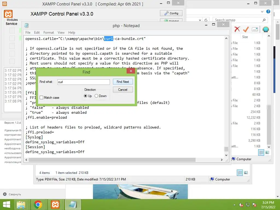The height and width of the screenshot is (210, 280).
Task: Open File Explorer from the taskbar
Action: pyautogui.click(x=21, y=205)
